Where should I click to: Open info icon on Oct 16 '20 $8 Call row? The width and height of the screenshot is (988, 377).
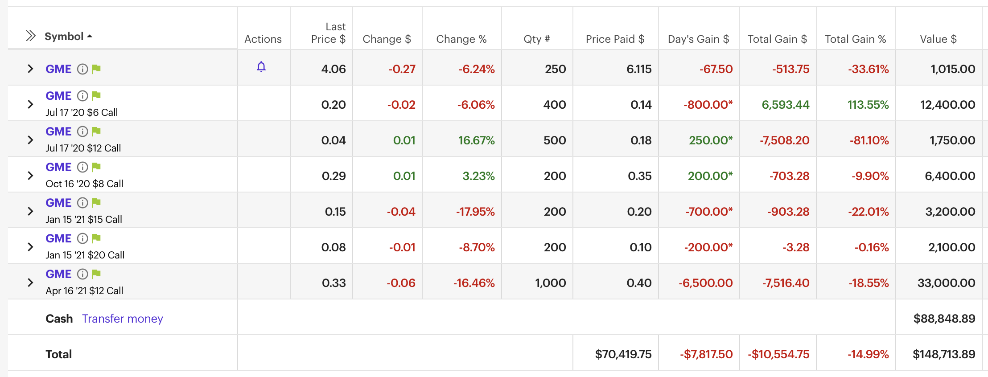82,167
